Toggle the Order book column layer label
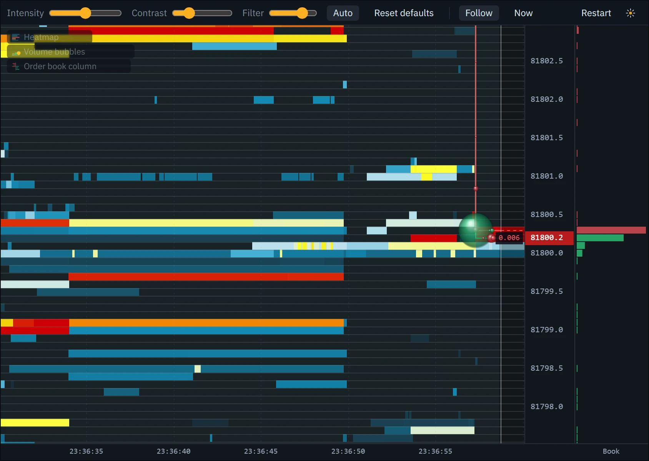The height and width of the screenshot is (461, 649). coord(60,66)
